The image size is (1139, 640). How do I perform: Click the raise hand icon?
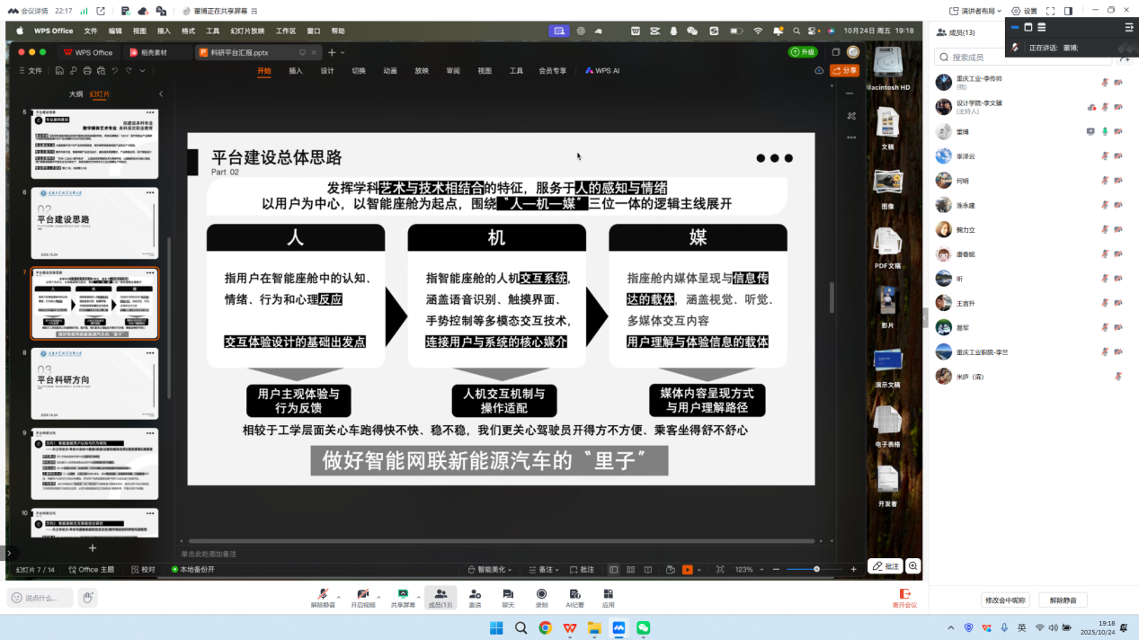click(87, 598)
